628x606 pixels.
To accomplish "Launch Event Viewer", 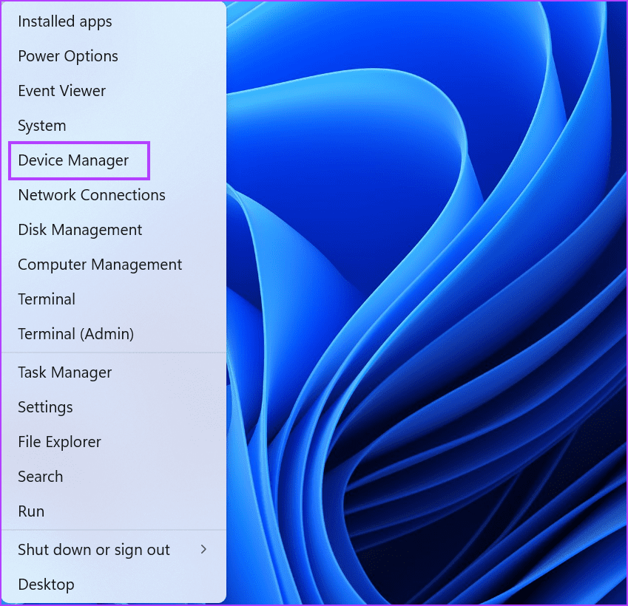I will (61, 91).
